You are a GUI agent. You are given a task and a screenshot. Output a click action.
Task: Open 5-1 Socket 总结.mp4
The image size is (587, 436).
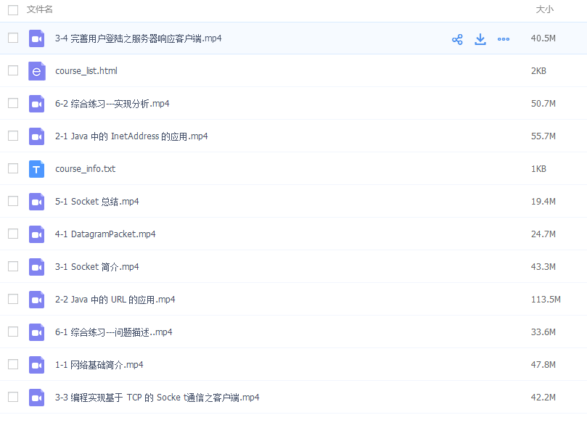click(97, 202)
